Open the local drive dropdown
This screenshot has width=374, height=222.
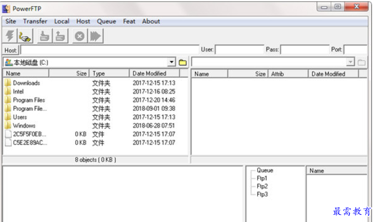tap(171, 62)
